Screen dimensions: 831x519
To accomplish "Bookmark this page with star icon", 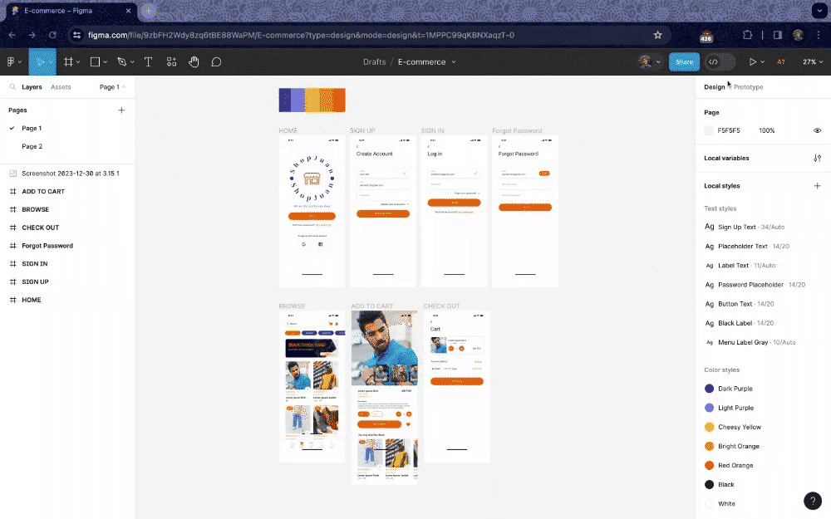I will 657,35.
